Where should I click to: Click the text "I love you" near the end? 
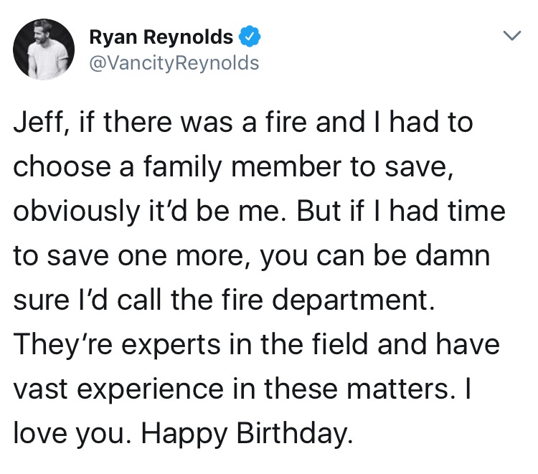point(70,433)
